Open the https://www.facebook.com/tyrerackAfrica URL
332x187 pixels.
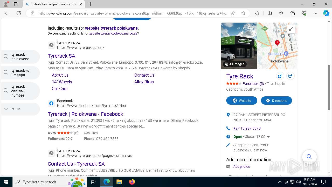pos(91,106)
